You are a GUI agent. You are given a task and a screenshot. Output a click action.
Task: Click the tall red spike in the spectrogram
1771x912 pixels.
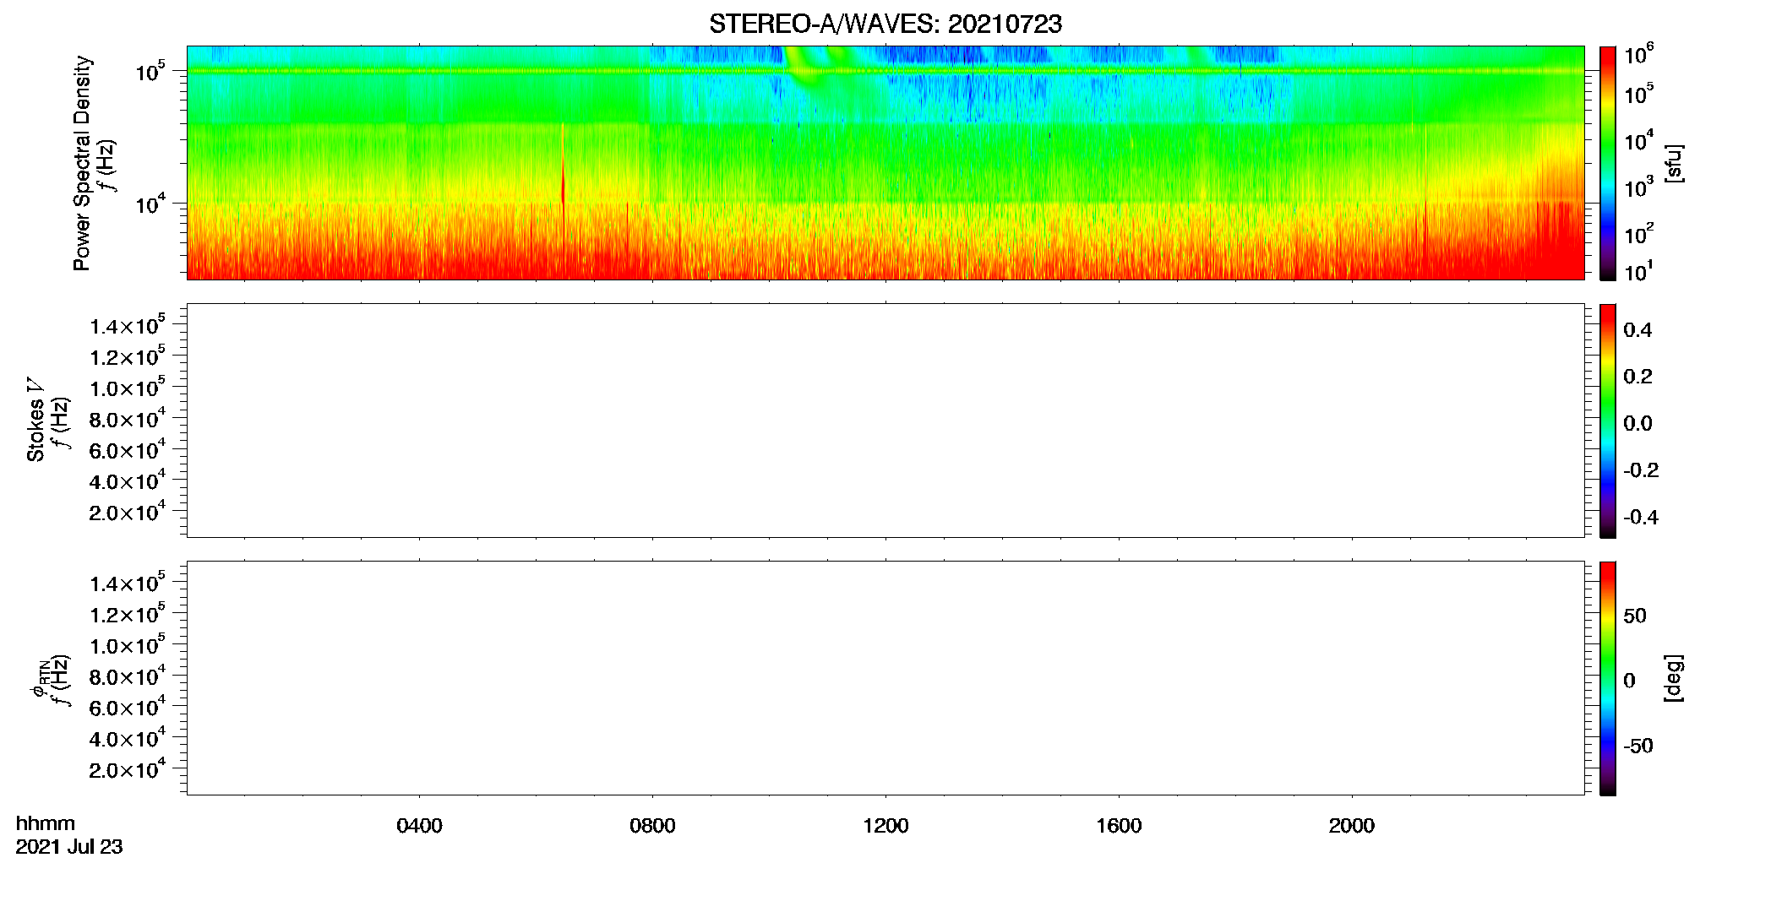point(563,198)
